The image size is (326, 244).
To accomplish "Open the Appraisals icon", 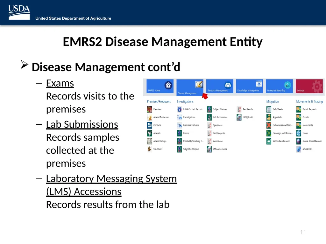I will pos(269,117).
